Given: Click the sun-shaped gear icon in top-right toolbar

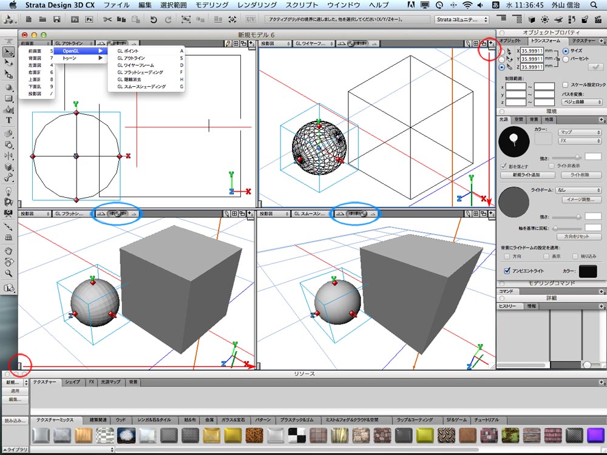Looking at the screenshot, I should click(x=544, y=19).
